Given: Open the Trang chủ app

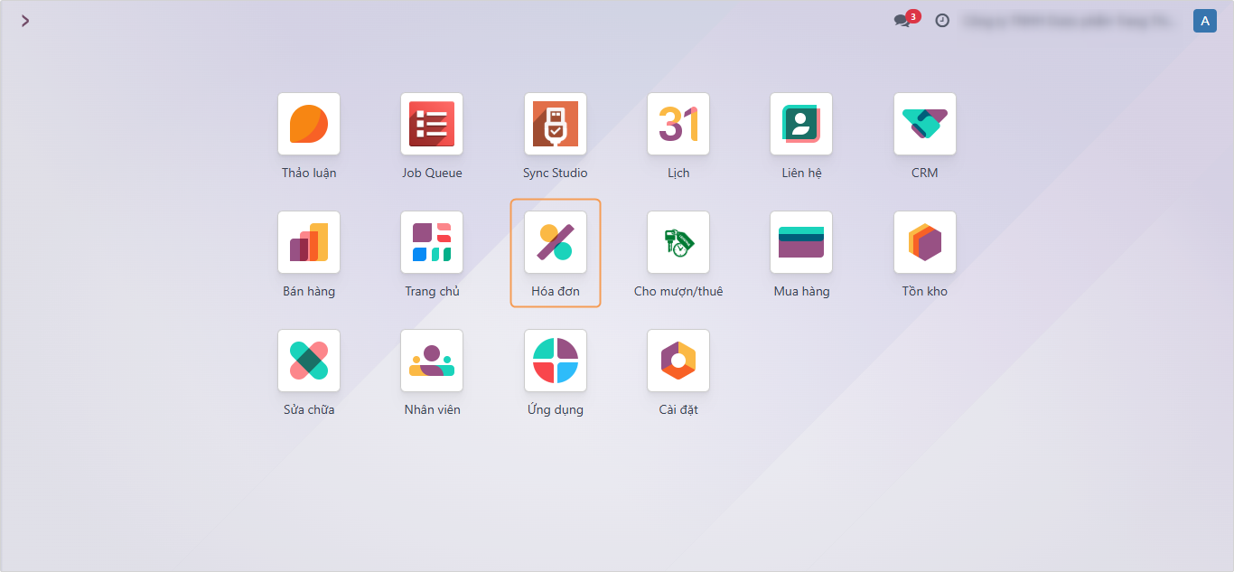Looking at the screenshot, I should [x=432, y=242].
